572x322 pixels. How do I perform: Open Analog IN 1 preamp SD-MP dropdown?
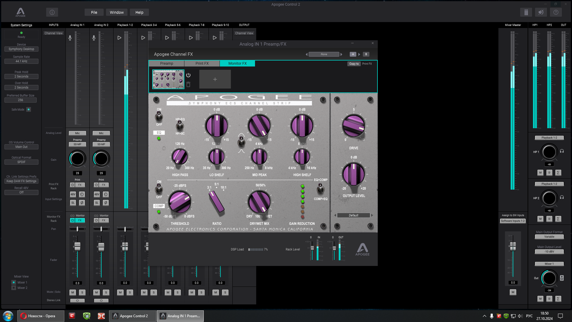[x=77, y=144]
